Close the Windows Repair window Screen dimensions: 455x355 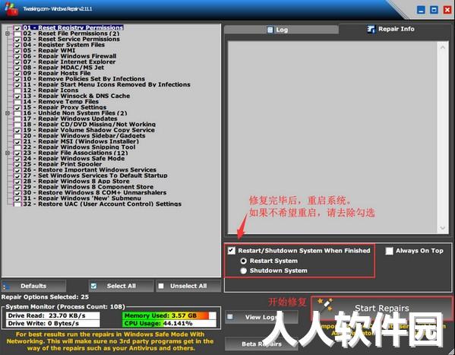447,10
